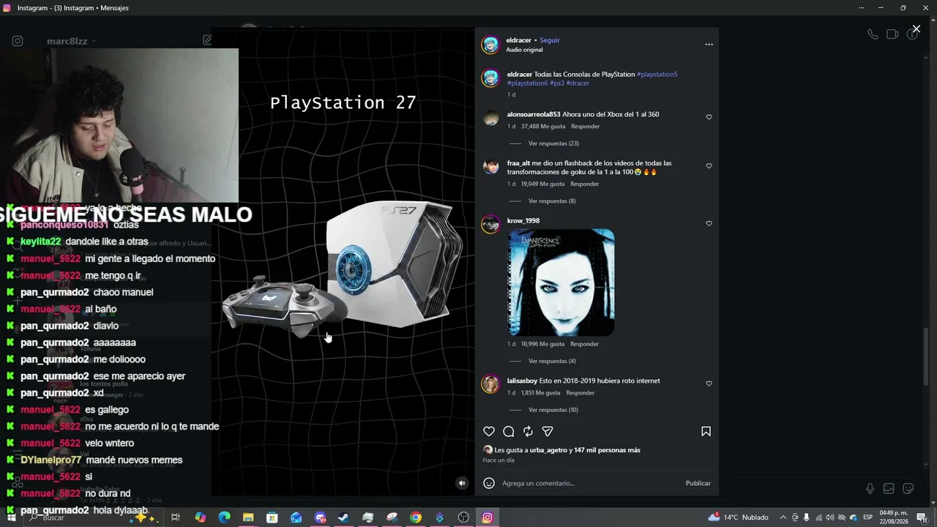This screenshot has height=527, width=937.
Task: View '19,049 Me gusta' on fraa_alt's comment
Action: coord(542,184)
